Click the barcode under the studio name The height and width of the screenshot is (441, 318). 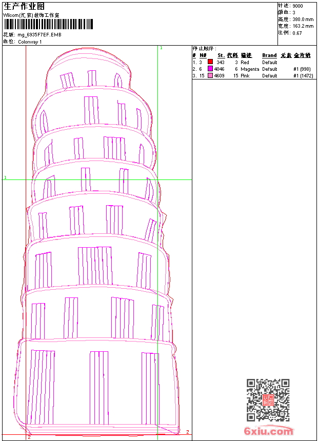(48, 24)
